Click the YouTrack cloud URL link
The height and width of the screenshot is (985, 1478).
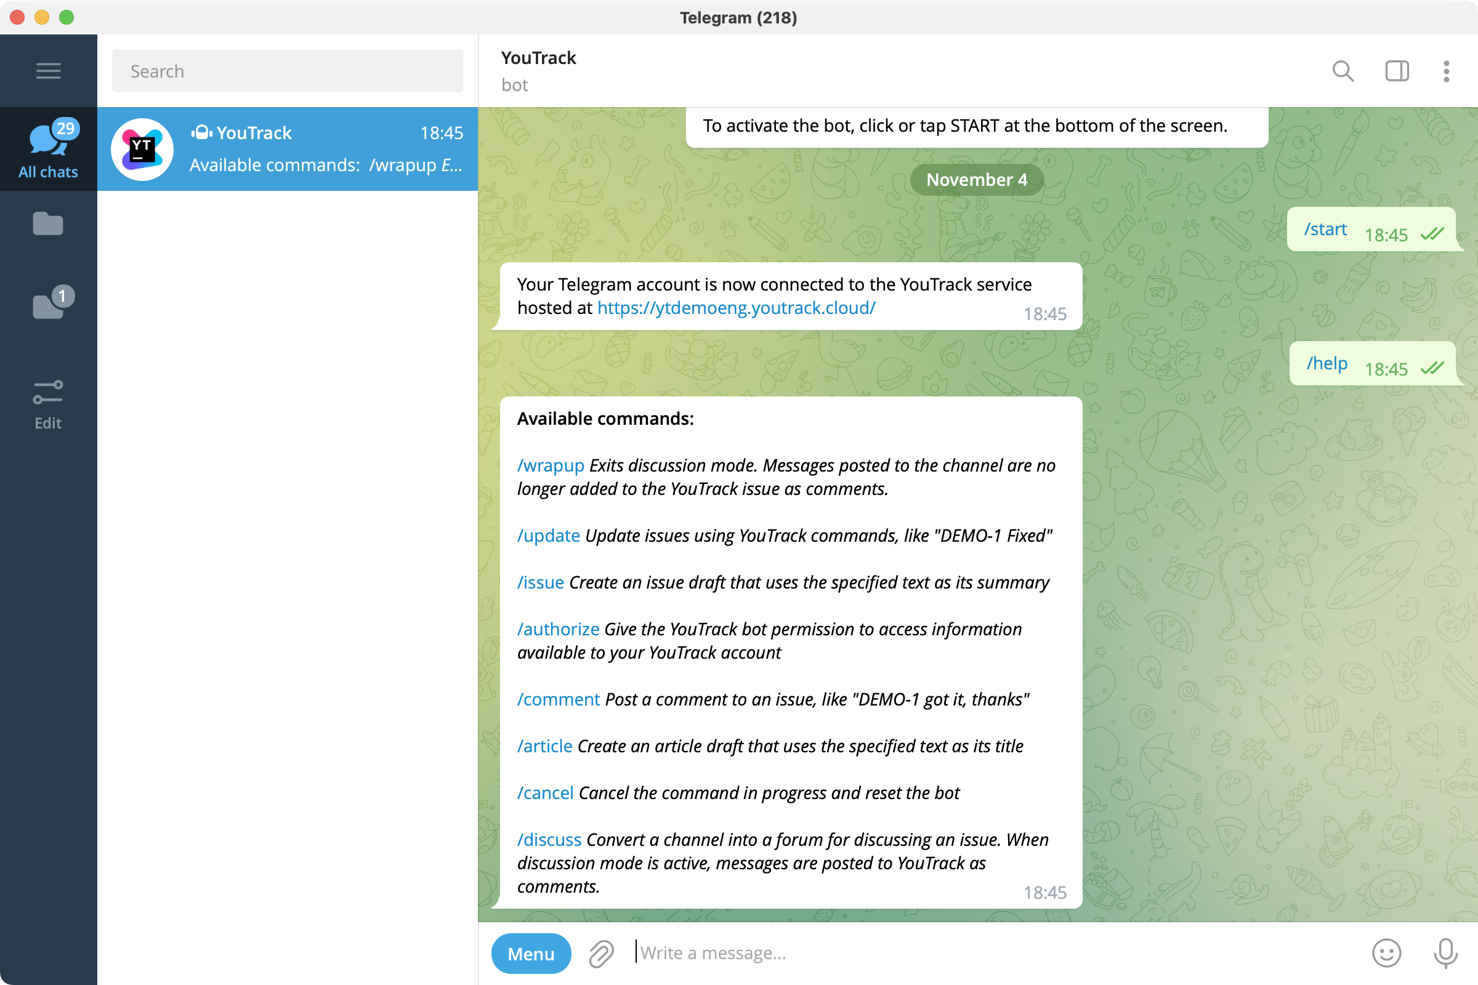[x=736, y=307]
